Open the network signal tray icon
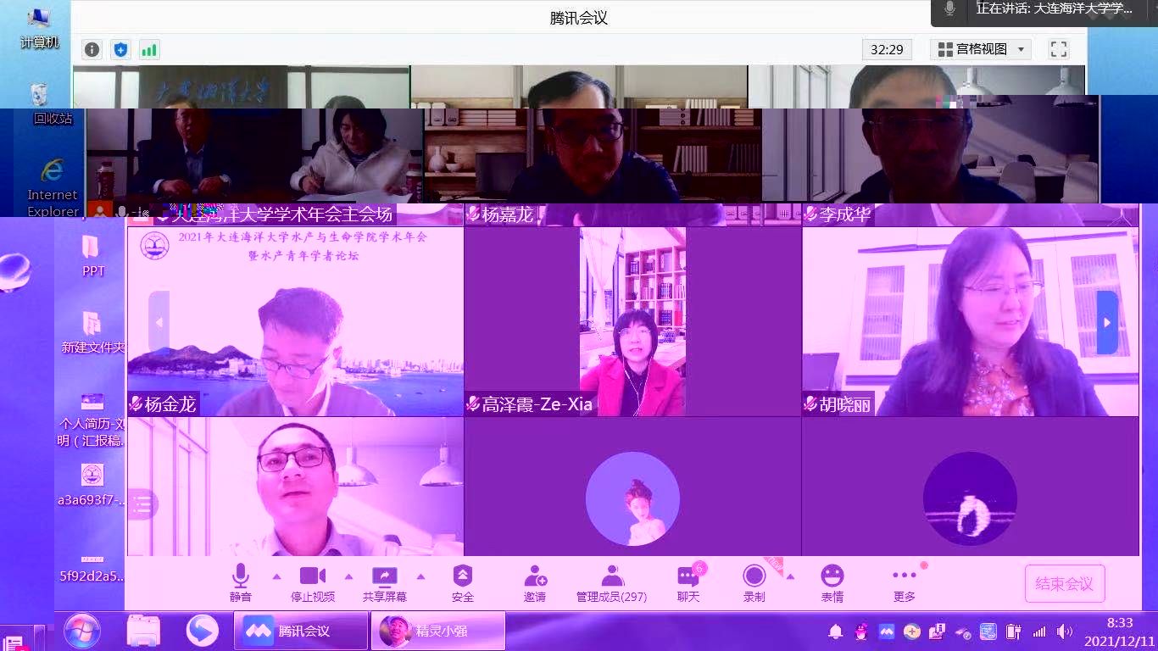This screenshot has width=1158, height=651. 1039,632
